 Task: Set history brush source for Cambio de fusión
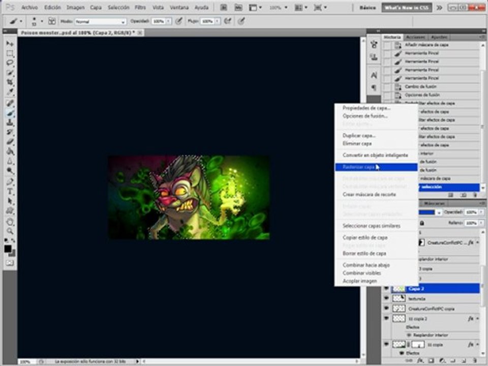tap(386, 86)
